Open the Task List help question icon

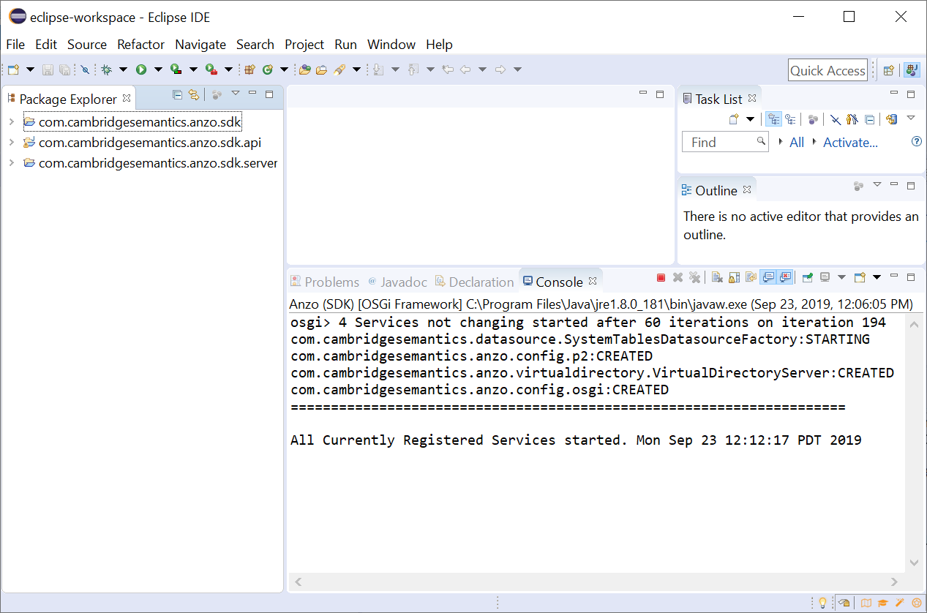(x=916, y=141)
